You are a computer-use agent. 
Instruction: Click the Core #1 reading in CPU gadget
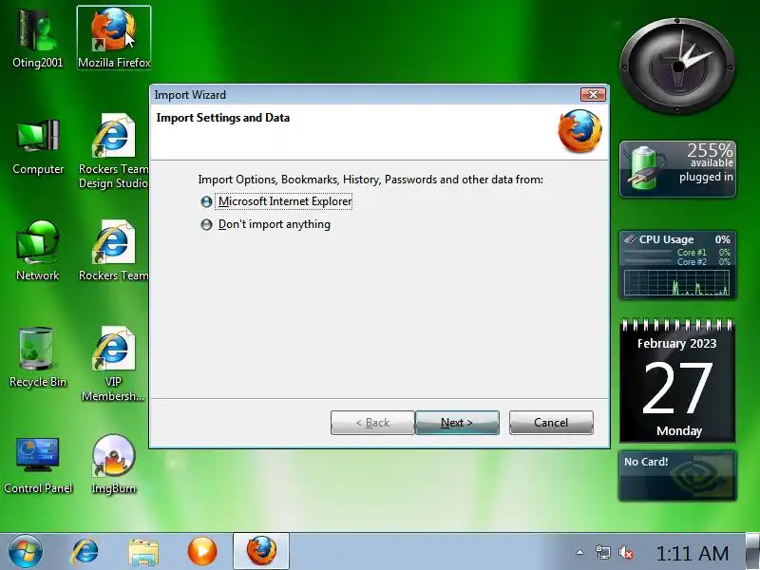[703, 252]
